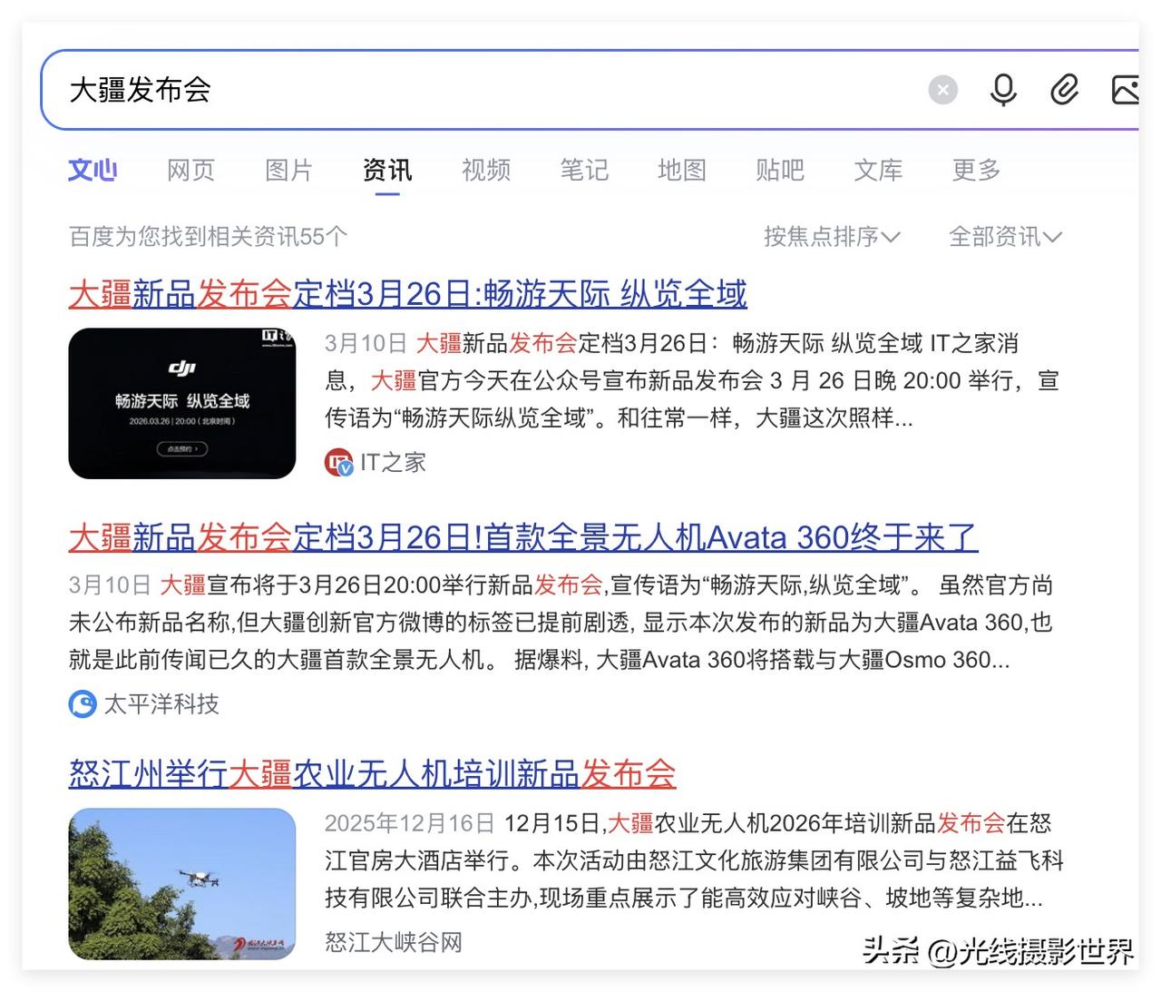Screen dimensions: 1161x992
Task: Click the result count text 百度为您找到相关资讯55个
Action: 208,237
